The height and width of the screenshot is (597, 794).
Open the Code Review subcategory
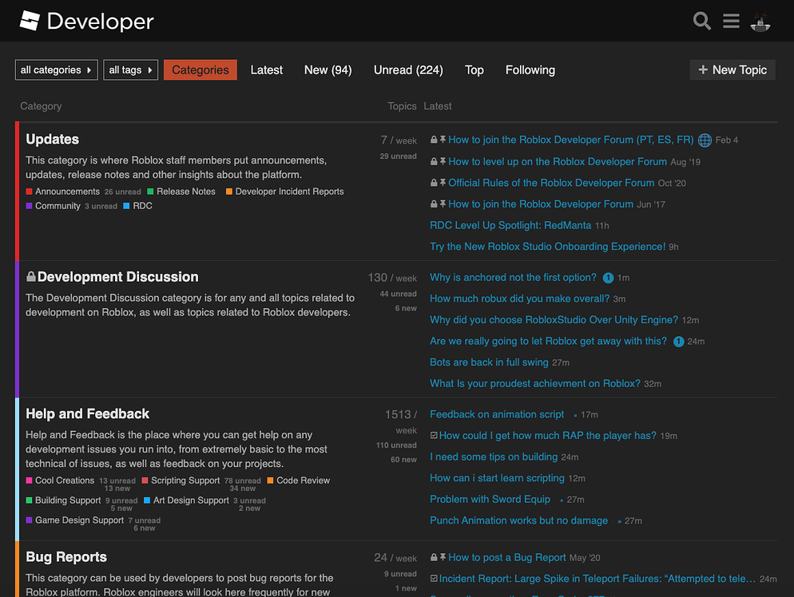click(x=303, y=480)
